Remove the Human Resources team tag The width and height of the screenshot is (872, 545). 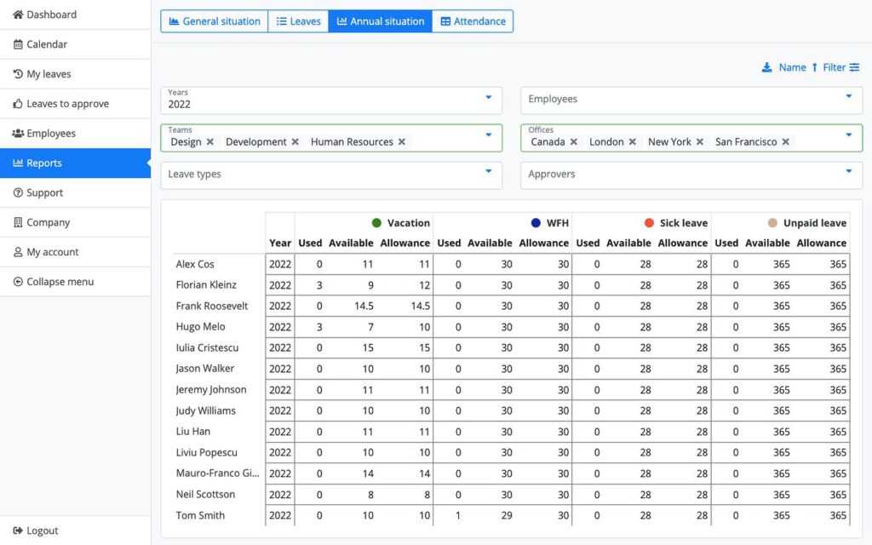[x=402, y=142]
